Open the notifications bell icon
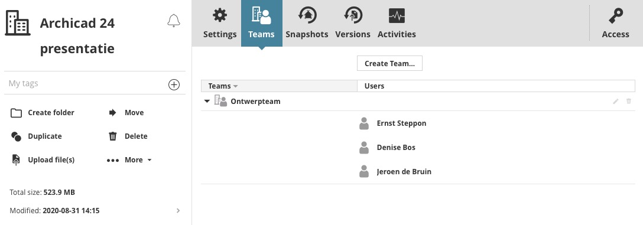The image size is (643, 225). (174, 21)
